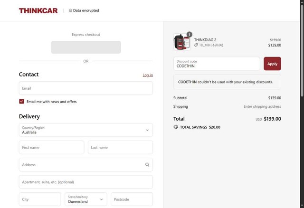304x208 pixels.
Task: Click the discount tag icon next to TD_100
Action: point(196,45)
